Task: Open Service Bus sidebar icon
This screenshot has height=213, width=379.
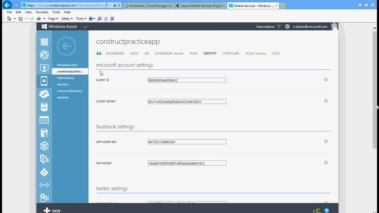Action: point(44,159)
